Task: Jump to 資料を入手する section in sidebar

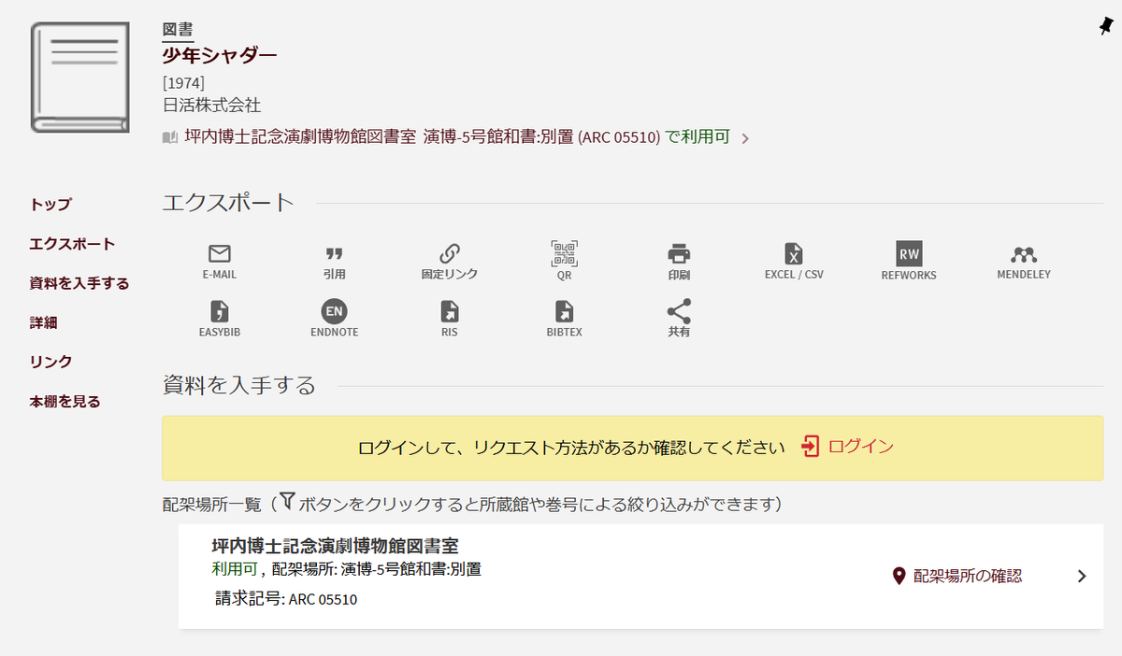Action: pos(79,282)
